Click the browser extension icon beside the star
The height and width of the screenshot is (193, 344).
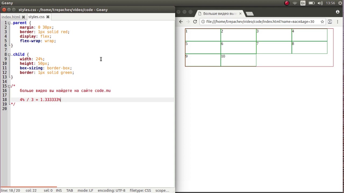pyautogui.click(x=330, y=22)
